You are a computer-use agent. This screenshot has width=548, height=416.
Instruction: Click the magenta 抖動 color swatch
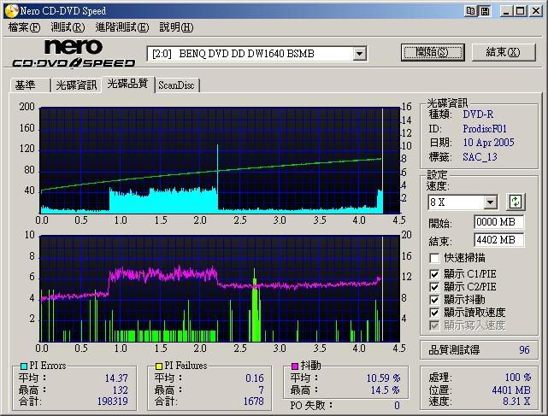pyautogui.click(x=295, y=366)
